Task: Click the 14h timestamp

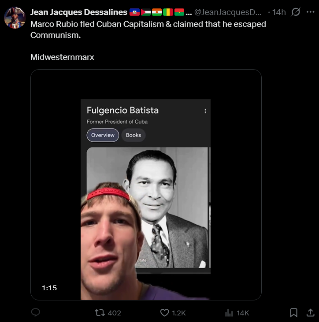Action: point(279,12)
